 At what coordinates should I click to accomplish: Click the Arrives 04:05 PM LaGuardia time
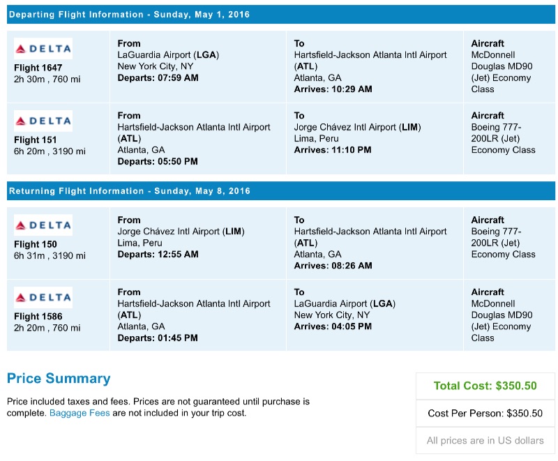(x=333, y=326)
